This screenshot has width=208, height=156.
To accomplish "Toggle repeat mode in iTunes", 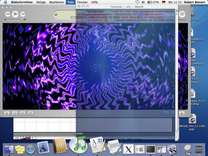I will click(x=22, y=113).
